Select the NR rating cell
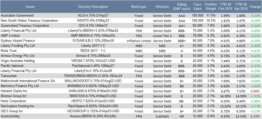 click(x=182, y=116)
